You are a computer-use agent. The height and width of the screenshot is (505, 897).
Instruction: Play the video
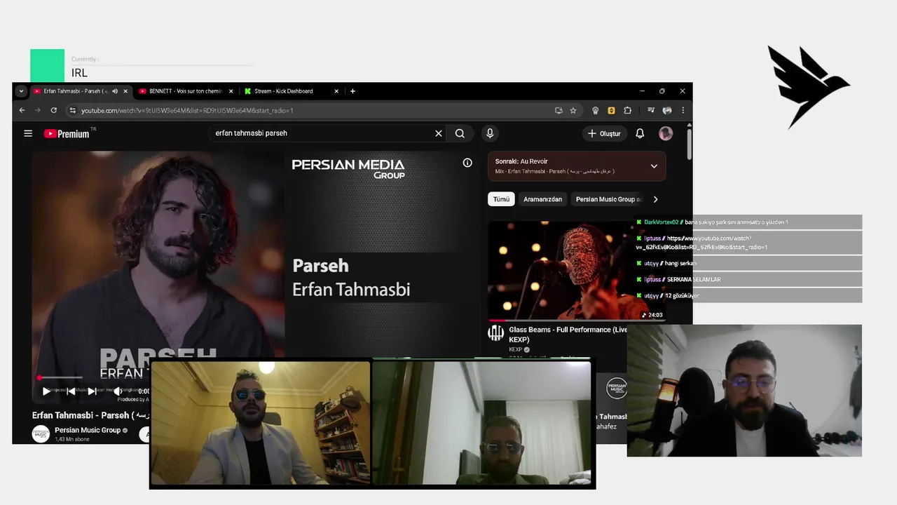click(46, 391)
